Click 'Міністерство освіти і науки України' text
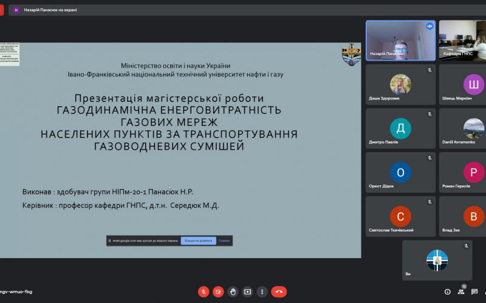Image resolution: width=486 pixels, height=303 pixels. point(176,65)
